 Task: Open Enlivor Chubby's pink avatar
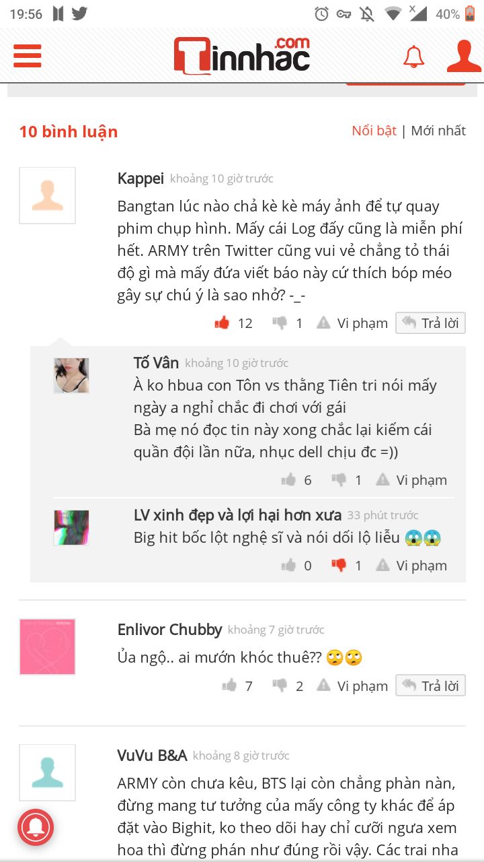47,646
